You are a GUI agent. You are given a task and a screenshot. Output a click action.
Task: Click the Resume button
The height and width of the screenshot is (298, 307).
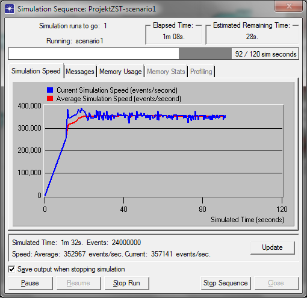(78, 283)
